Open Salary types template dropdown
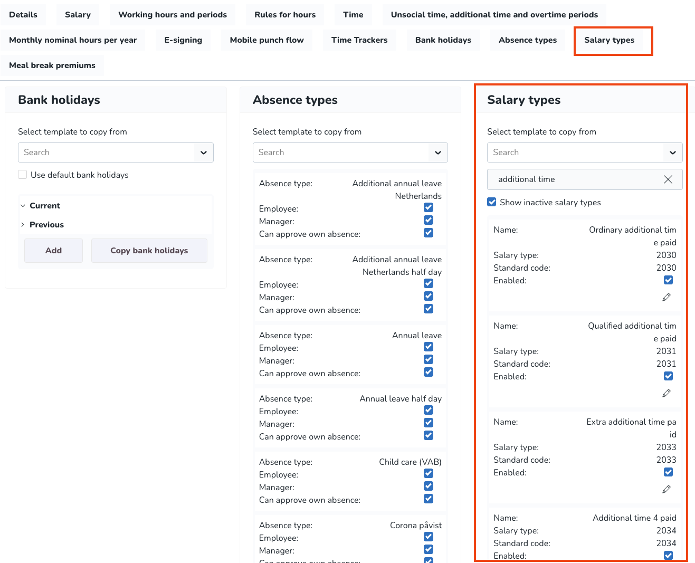 [x=672, y=152]
